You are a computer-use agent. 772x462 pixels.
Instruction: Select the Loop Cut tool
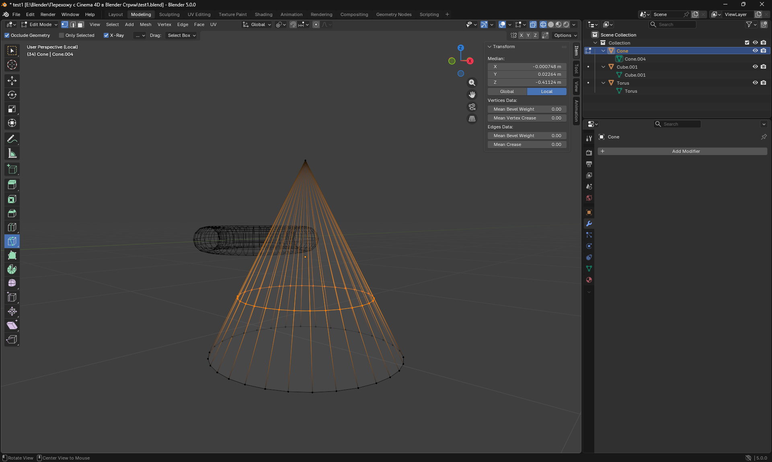(x=12, y=227)
